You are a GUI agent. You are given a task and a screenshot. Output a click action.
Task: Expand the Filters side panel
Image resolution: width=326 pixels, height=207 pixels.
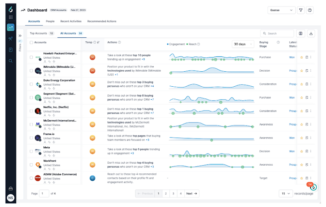click(x=20, y=36)
